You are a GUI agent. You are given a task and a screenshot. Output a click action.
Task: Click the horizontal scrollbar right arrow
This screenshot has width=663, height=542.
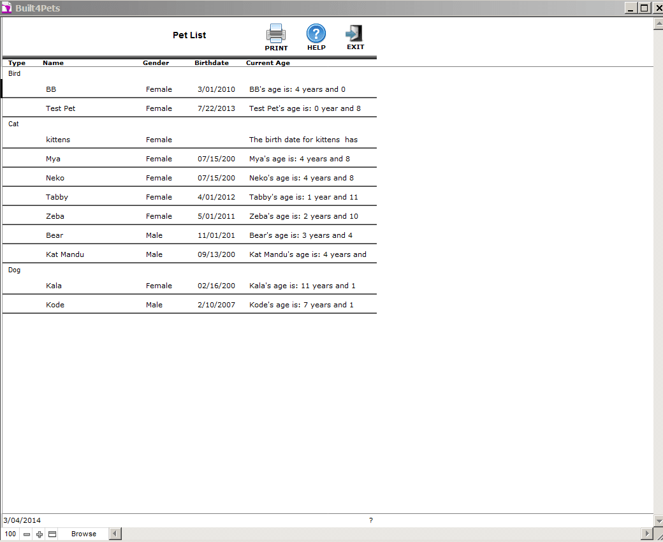647,534
